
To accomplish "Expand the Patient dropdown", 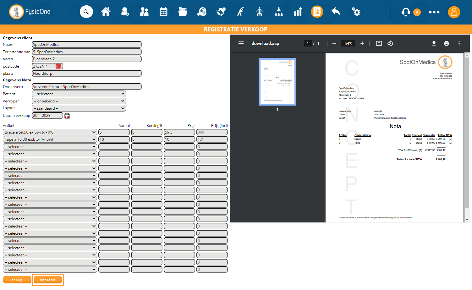I will pos(79,94).
